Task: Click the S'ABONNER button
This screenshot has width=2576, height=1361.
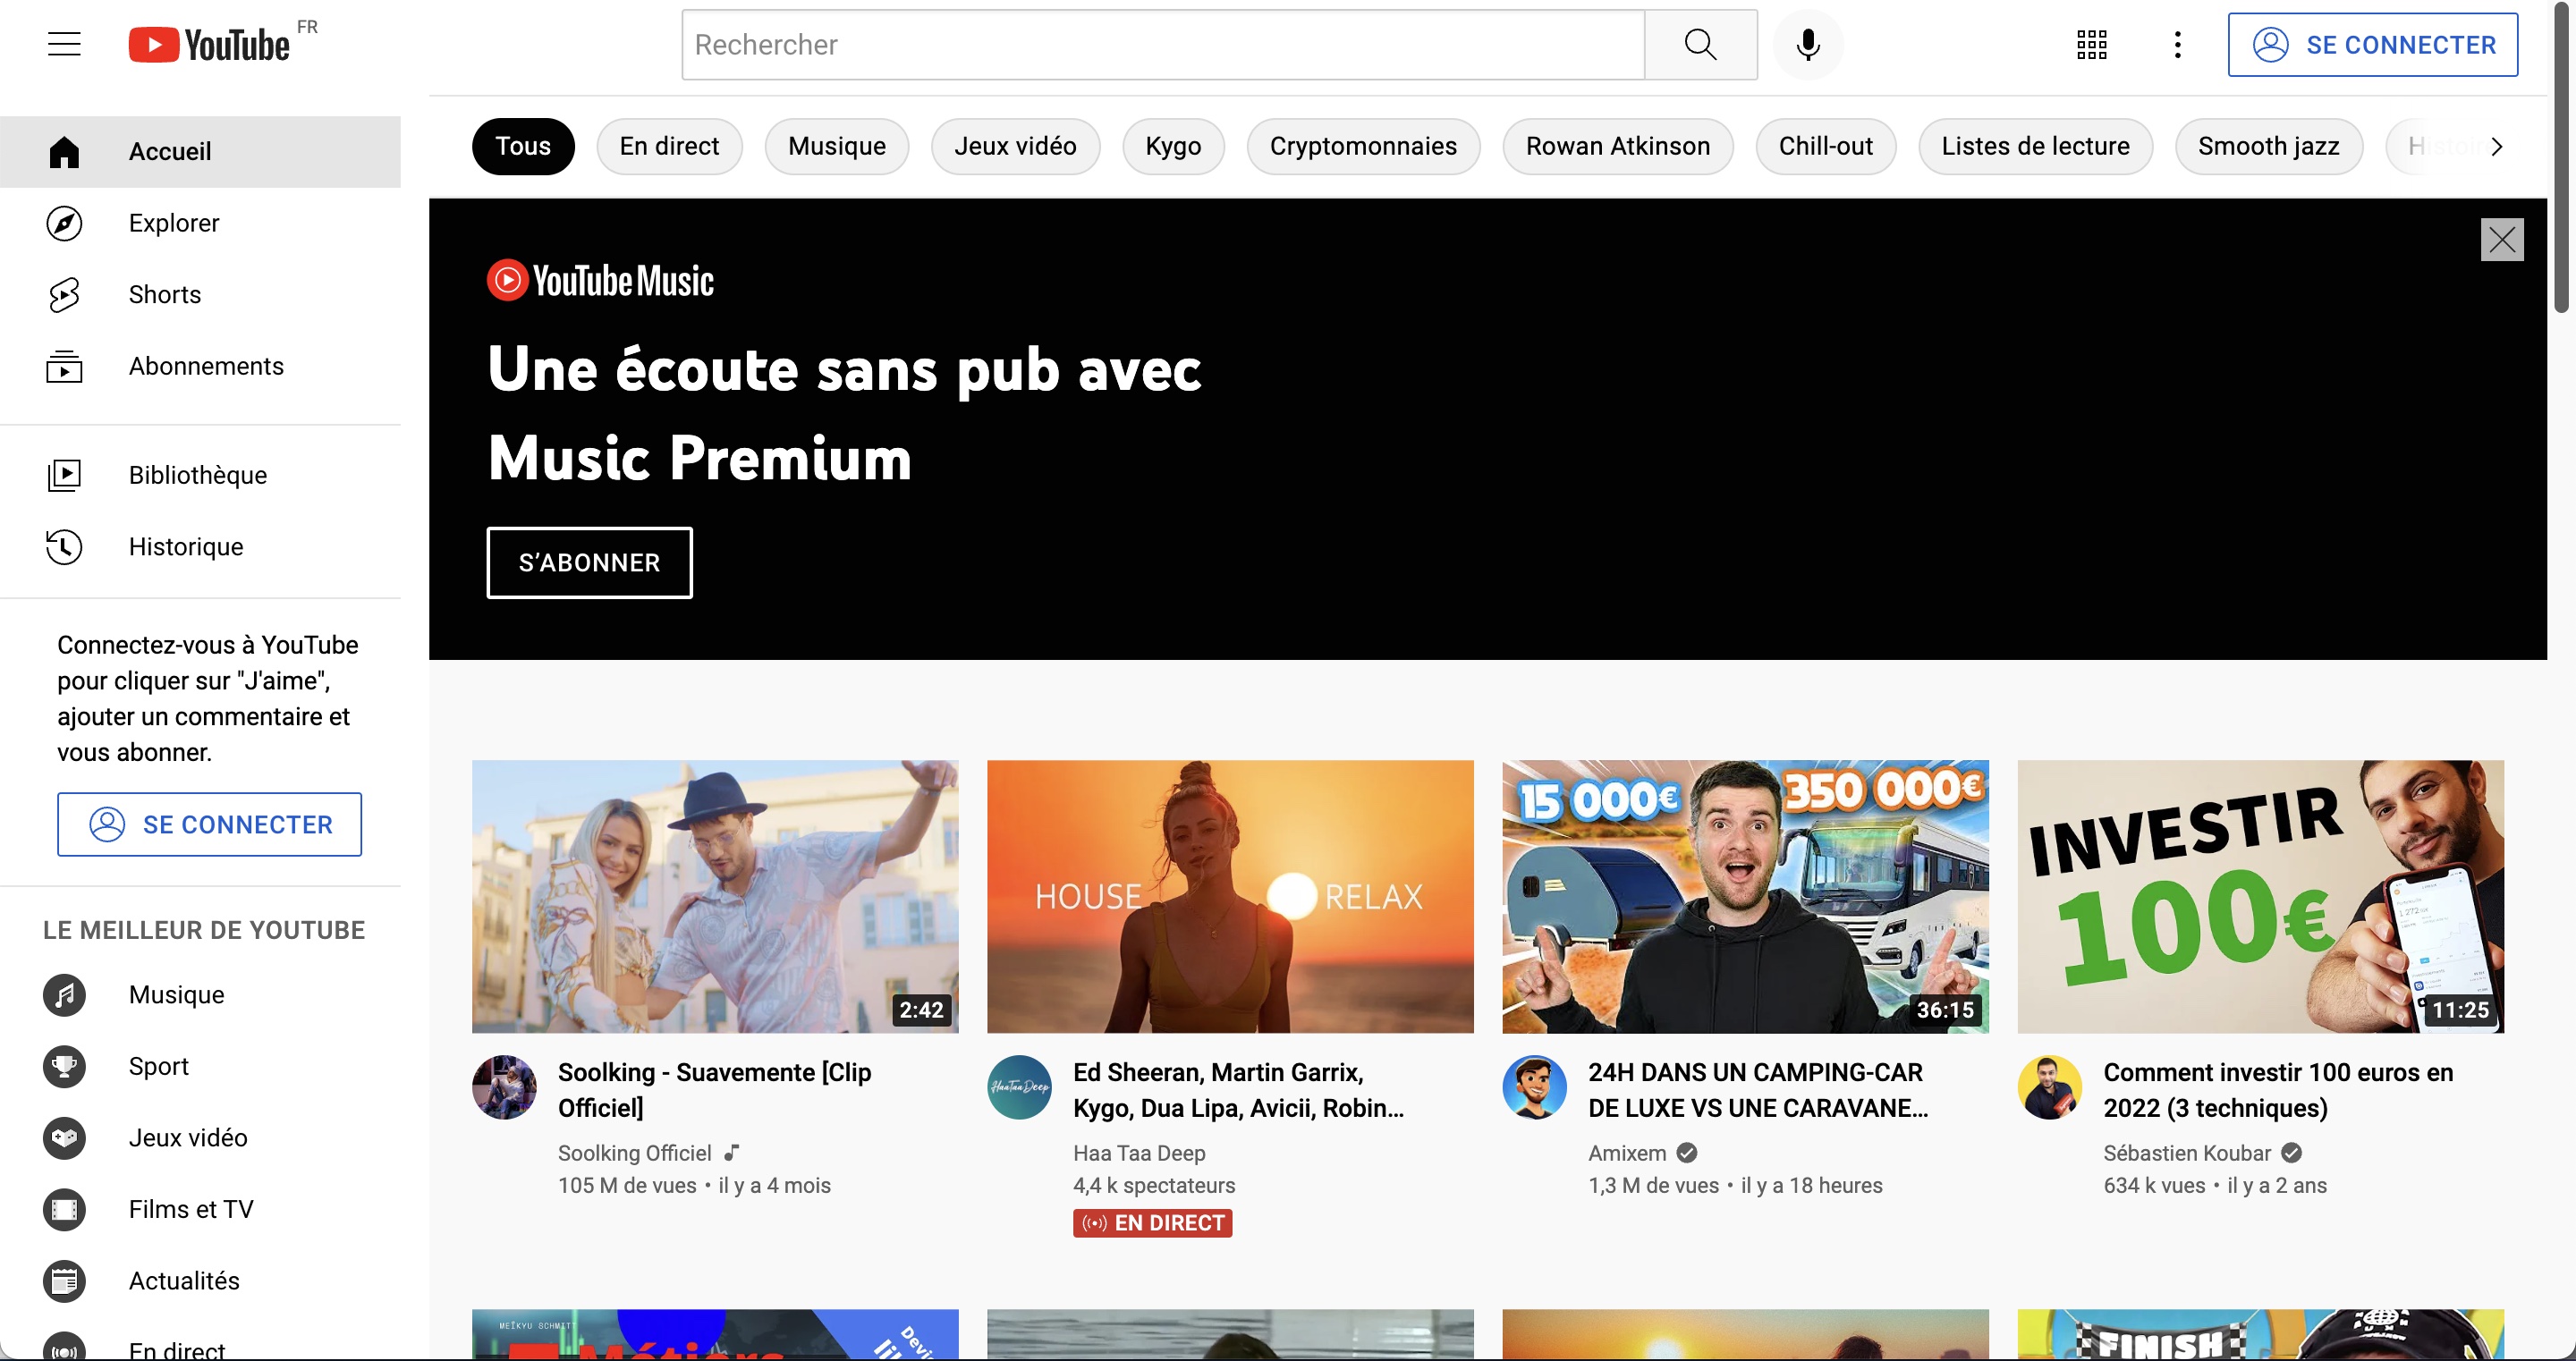Action: click(x=589, y=563)
